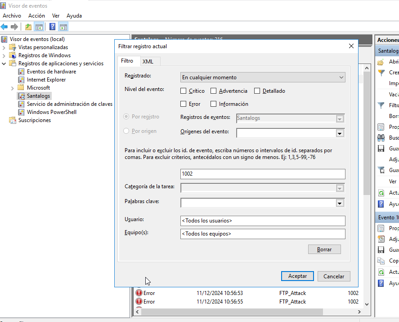Click the Servicio de administración de claves icon
Image resolution: width=399 pixels, height=322 pixels.
tap(21, 104)
